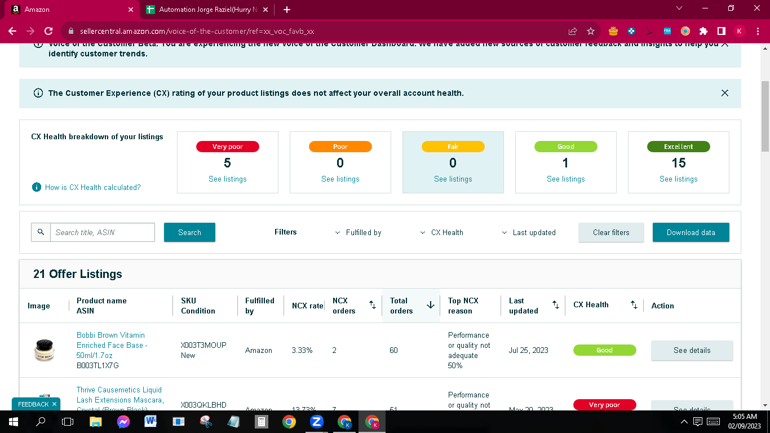Dismiss the CX rating info banner
The height and width of the screenshot is (433, 770).
coord(725,93)
